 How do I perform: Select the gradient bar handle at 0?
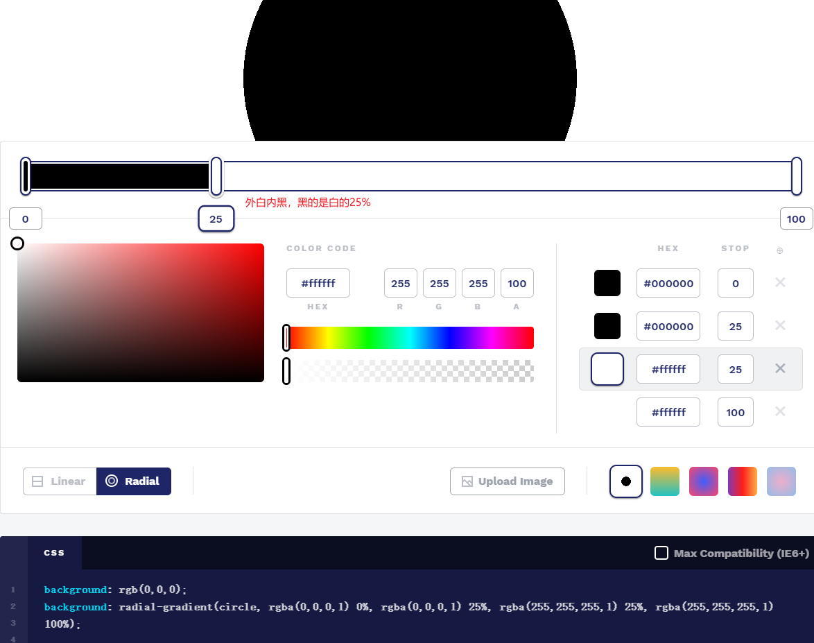(x=26, y=177)
